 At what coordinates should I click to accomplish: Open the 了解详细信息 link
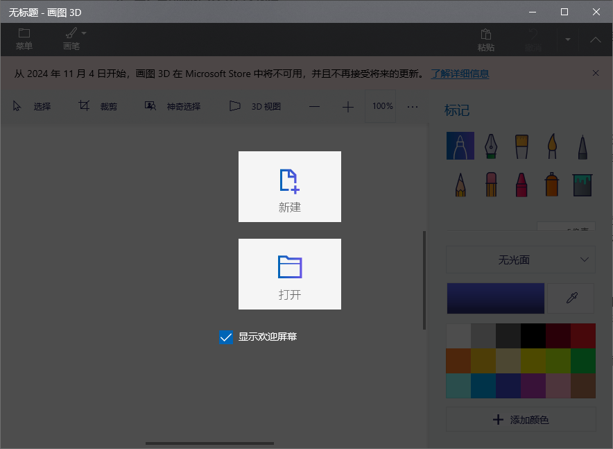point(460,73)
